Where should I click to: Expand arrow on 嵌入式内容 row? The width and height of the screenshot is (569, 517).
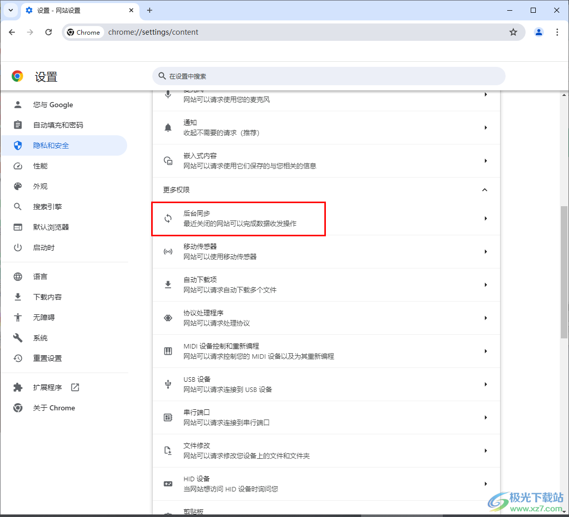(486, 161)
